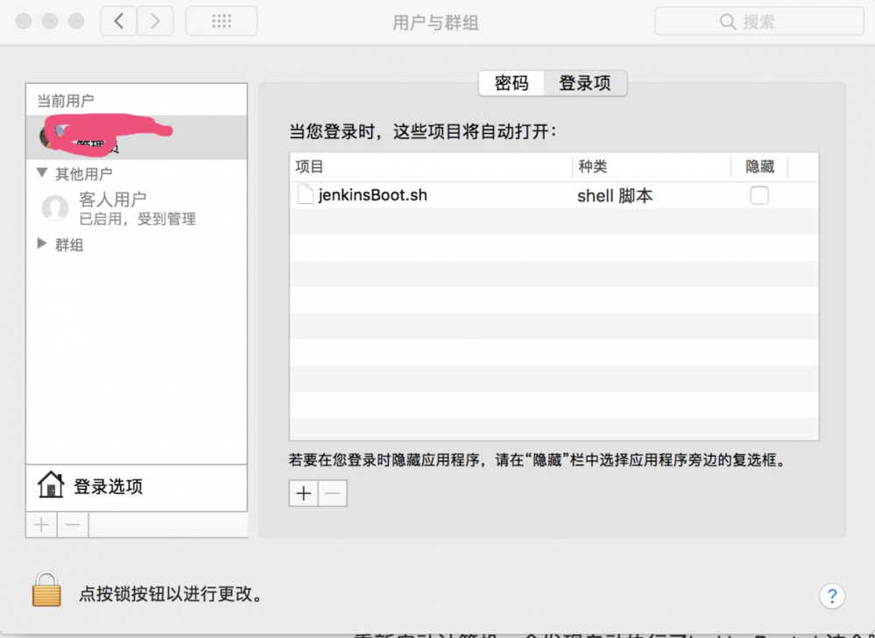Click the back navigation arrow
Screen dimensions: 875x638
tap(118, 21)
